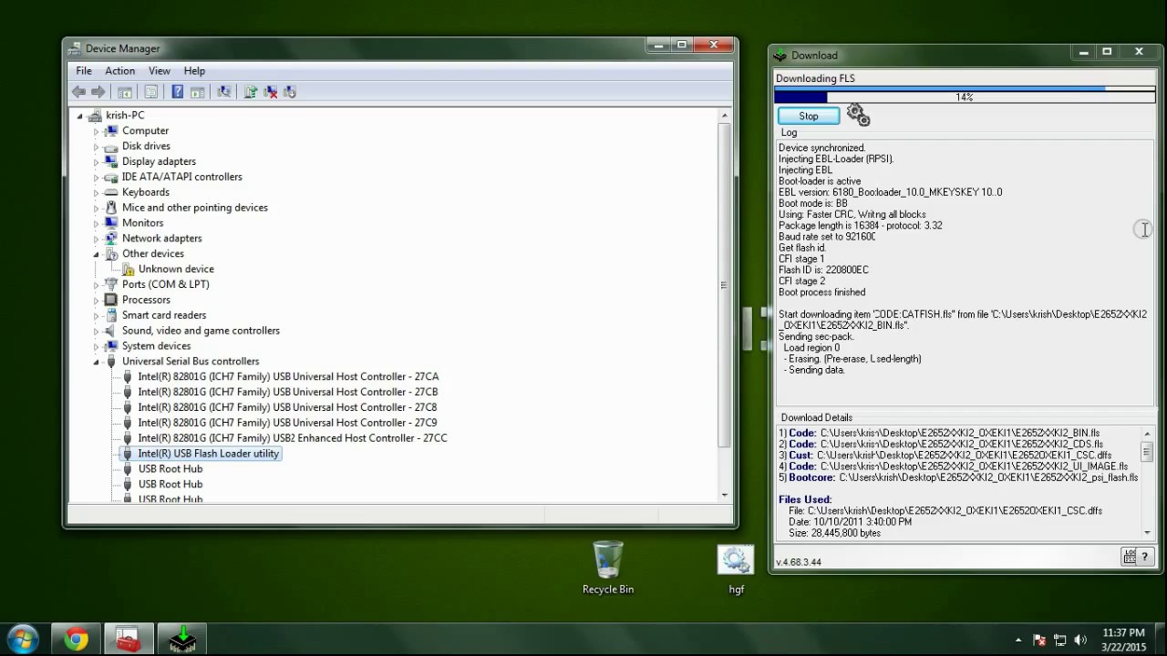This screenshot has width=1167, height=656.
Task: Open the Properties toolbar icon in Device Manager
Action: coord(151,92)
